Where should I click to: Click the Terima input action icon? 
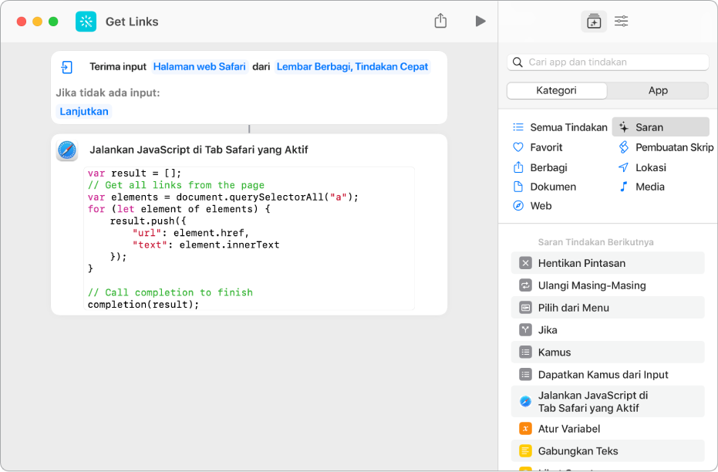pos(67,67)
